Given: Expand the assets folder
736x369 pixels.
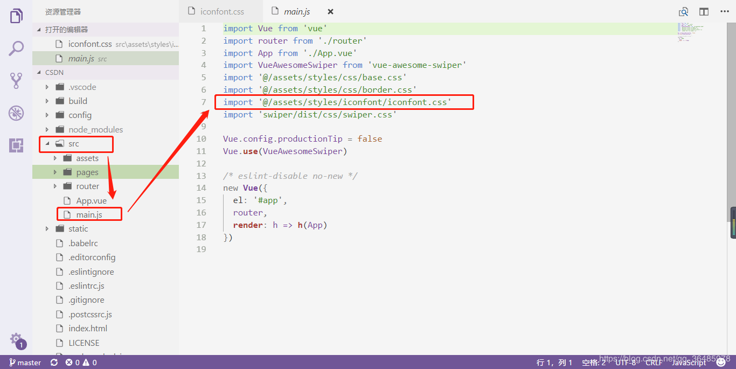Looking at the screenshot, I should click(x=106, y=158).
